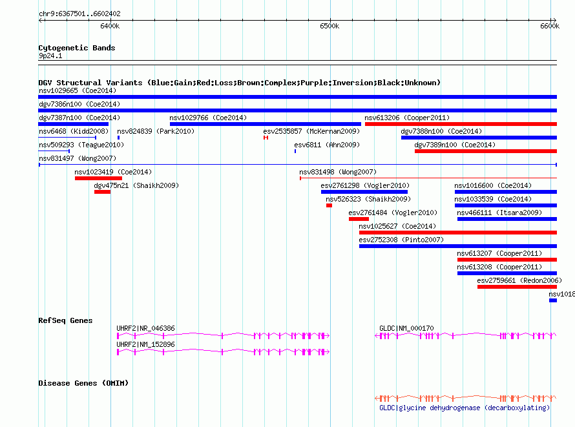
Task: Click the esv6811 (Ahn2009) variant label
Action: [327, 145]
